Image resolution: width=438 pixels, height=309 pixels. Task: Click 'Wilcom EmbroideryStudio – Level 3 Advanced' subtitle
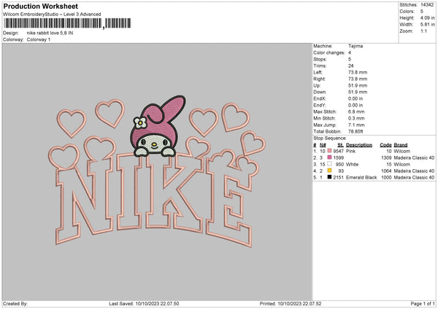52,14
